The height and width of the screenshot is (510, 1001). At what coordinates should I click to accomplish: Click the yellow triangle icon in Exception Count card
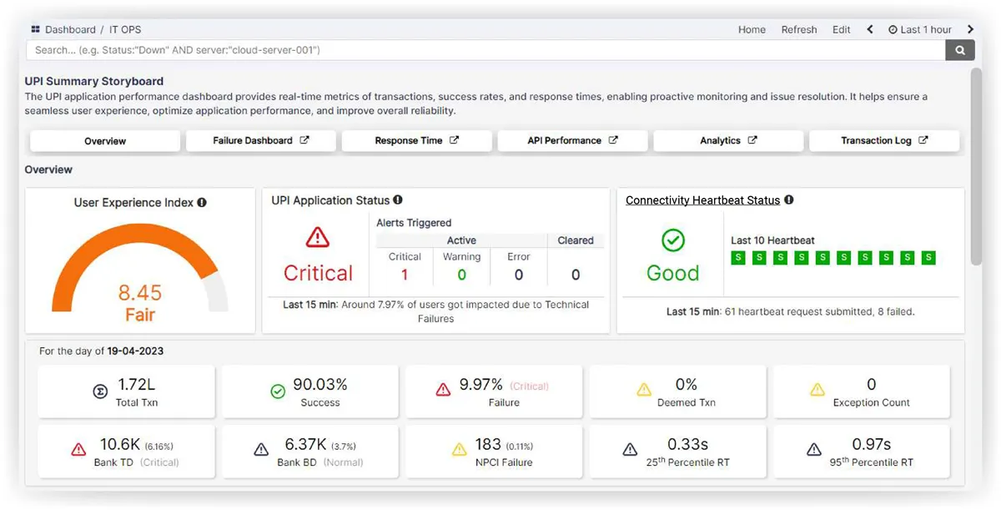(817, 390)
